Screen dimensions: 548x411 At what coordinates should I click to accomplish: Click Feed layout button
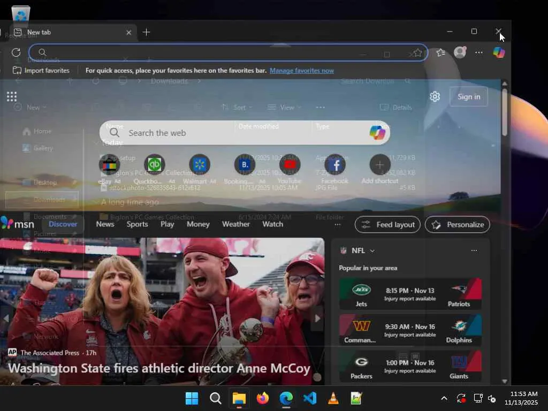click(x=387, y=224)
